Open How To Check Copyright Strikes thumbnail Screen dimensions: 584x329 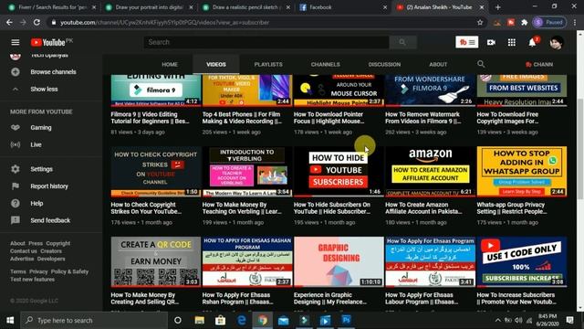(x=156, y=171)
